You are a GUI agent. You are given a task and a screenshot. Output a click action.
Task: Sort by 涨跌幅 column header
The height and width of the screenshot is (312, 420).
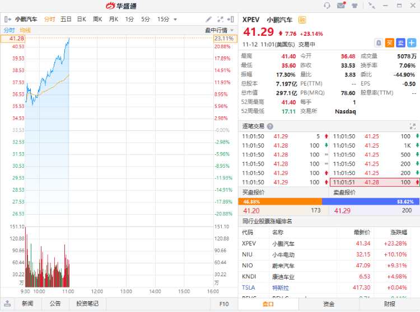399,233
